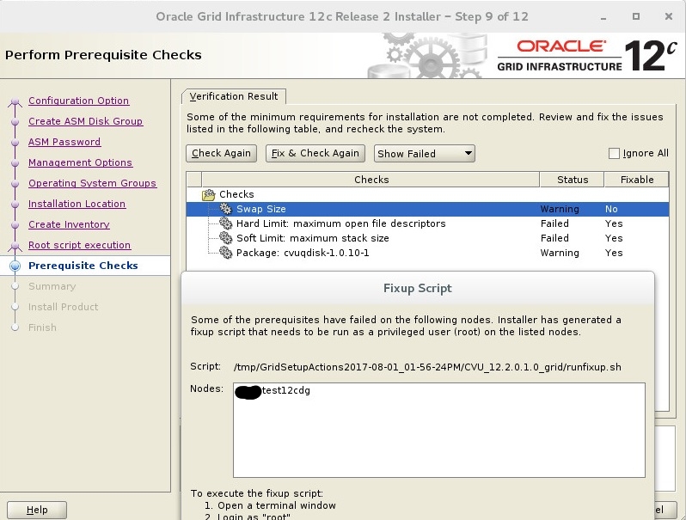
Task: Click the Root script execution step marker
Action: click(15, 246)
